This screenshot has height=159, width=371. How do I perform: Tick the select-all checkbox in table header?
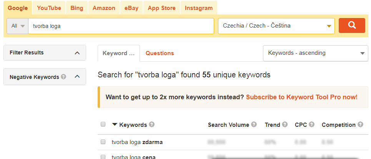point(103,124)
